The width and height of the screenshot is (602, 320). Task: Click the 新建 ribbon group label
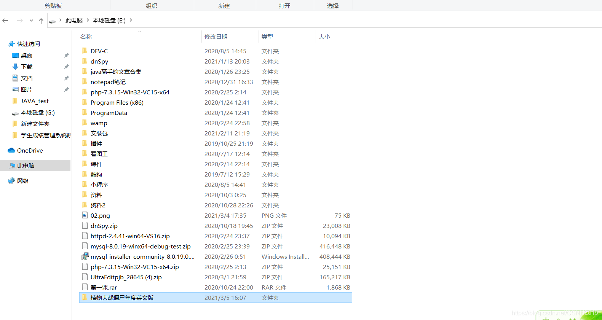pyautogui.click(x=224, y=6)
